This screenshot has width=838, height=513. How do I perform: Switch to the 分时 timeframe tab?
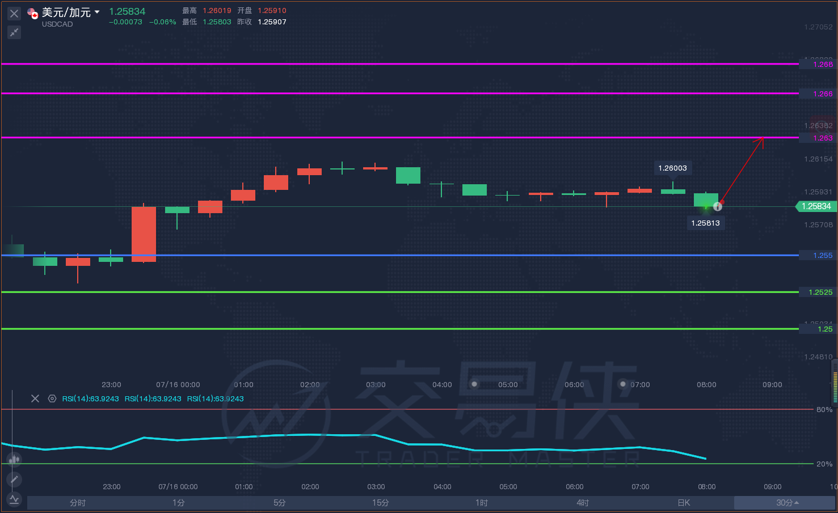click(78, 503)
